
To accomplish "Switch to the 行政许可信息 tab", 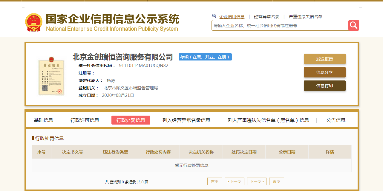I will point(85,120).
